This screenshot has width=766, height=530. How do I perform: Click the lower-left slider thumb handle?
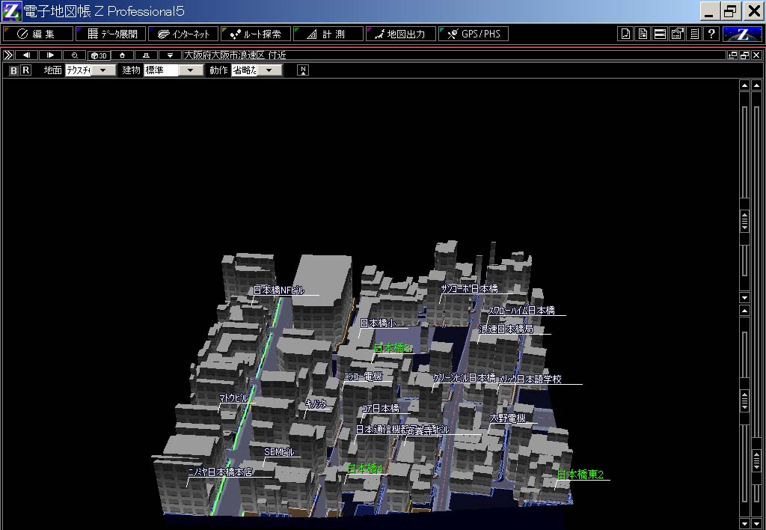744,401
